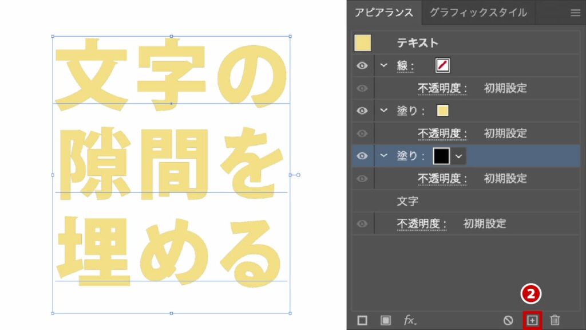Click 初期設定 value beside 線 opacity
The width and height of the screenshot is (586, 330).
pyautogui.click(x=505, y=89)
